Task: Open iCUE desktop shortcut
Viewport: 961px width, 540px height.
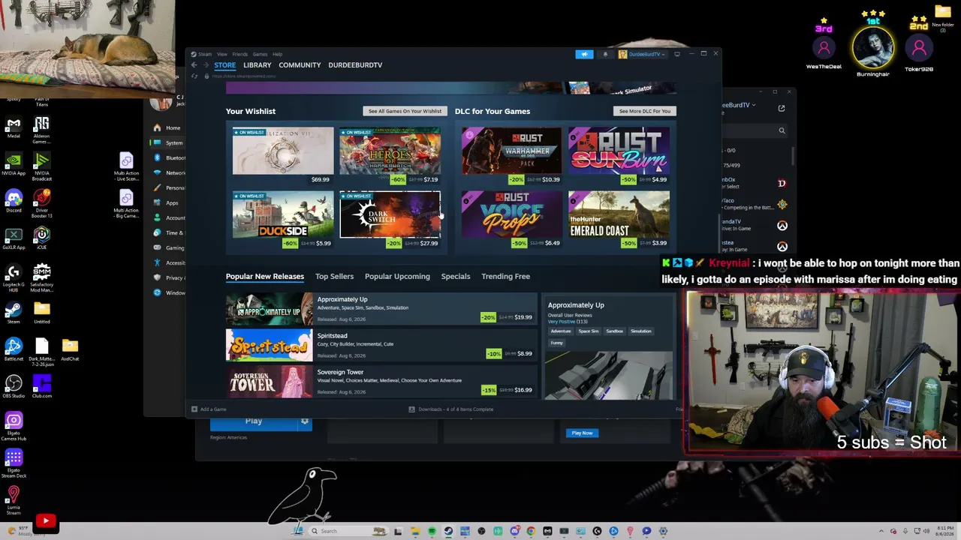Action: pos(42,238)
